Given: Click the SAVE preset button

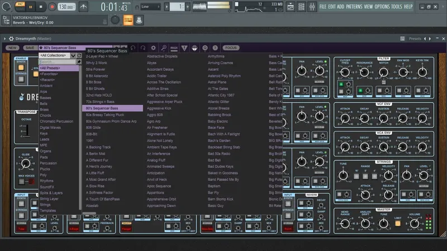Looking at the screenshot, I should (x=30, y=48).
